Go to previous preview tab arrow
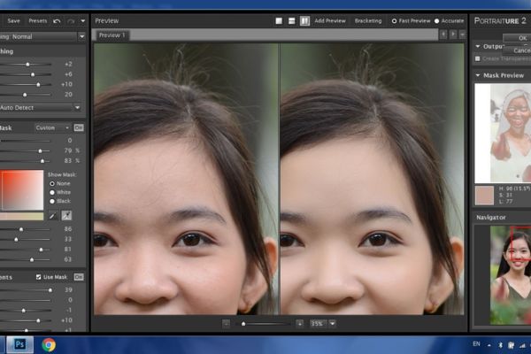Screen dimensions: 531x354 [443, 35]
